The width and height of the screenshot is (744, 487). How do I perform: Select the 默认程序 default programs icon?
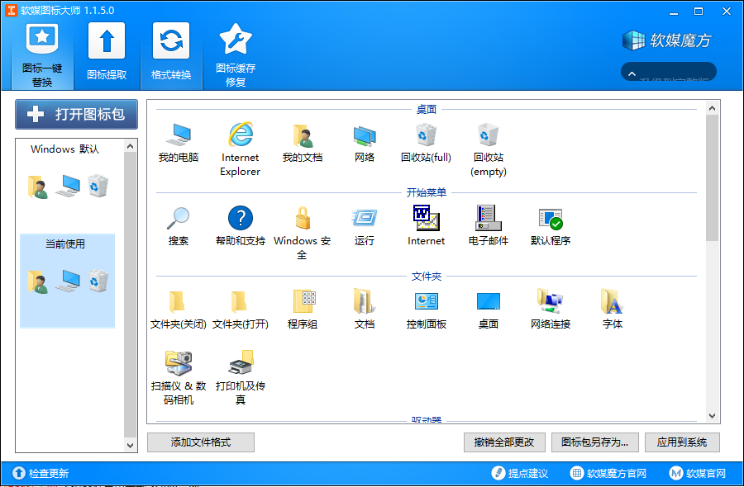click(550, 219)
